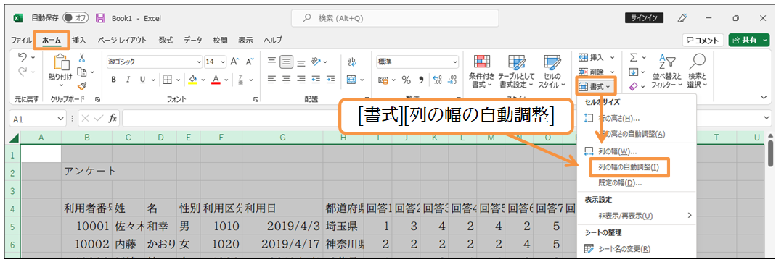The image size is (776, 262).
Task: Click the Save floppy disk icon
Action: click(x=100, y=18)
